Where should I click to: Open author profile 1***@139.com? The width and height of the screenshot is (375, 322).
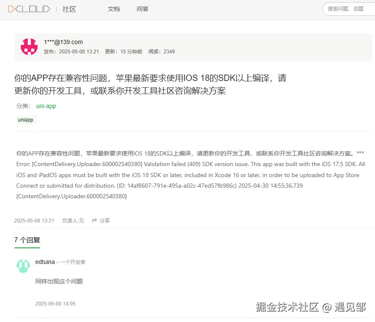coord(63,42)
